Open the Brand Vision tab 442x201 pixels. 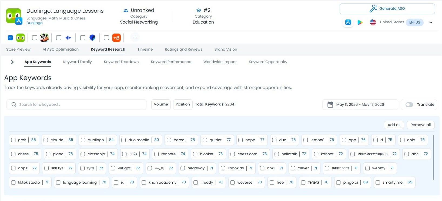[226, 49]
